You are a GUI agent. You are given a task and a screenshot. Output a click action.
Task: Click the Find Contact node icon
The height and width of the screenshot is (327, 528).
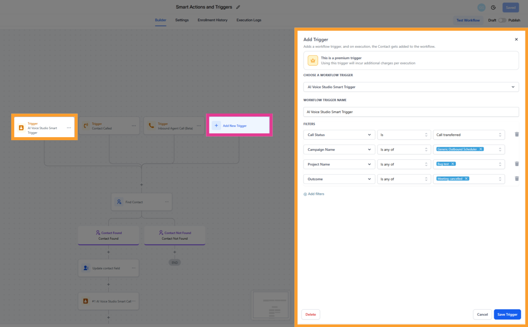point(119,202)
